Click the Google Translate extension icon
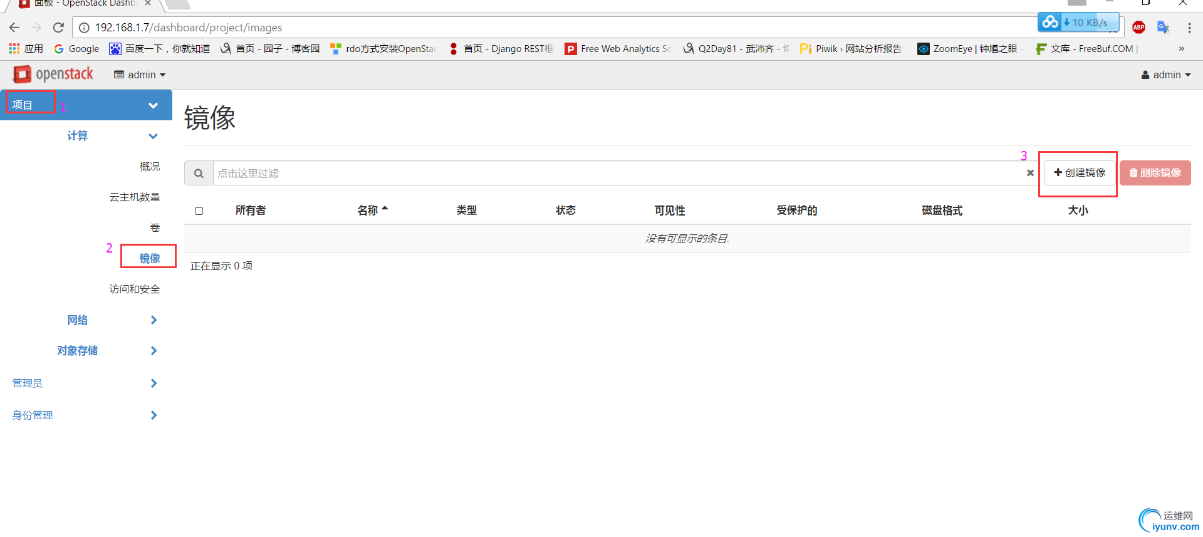1203x537 pixels. (1164, 28)
